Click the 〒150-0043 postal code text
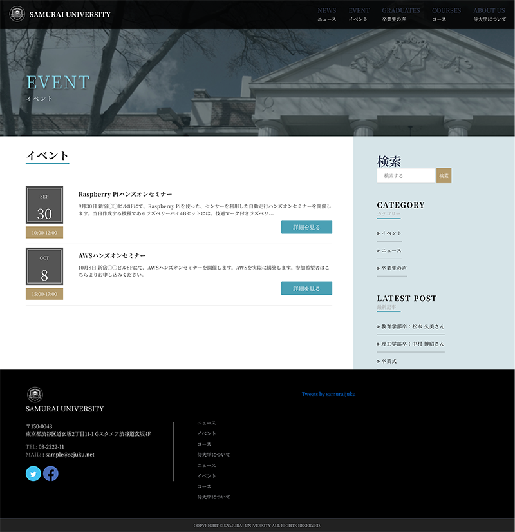This screenshot has width=515, height=532. pos(39,426)
